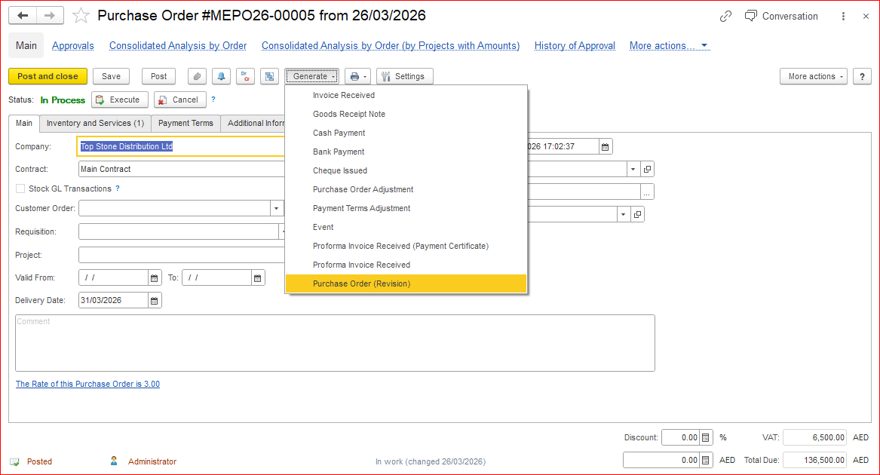Viewport: 880px width, 475px height.
Task: Click the get link chain icon
Action: [x=725, y=16]
